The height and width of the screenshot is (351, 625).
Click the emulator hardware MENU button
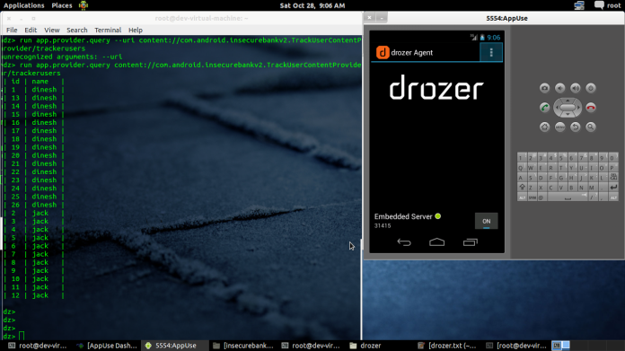pos(560,127)
